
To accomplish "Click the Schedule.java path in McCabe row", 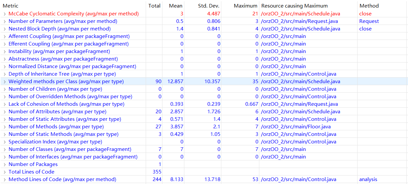I will click(300, 14).
